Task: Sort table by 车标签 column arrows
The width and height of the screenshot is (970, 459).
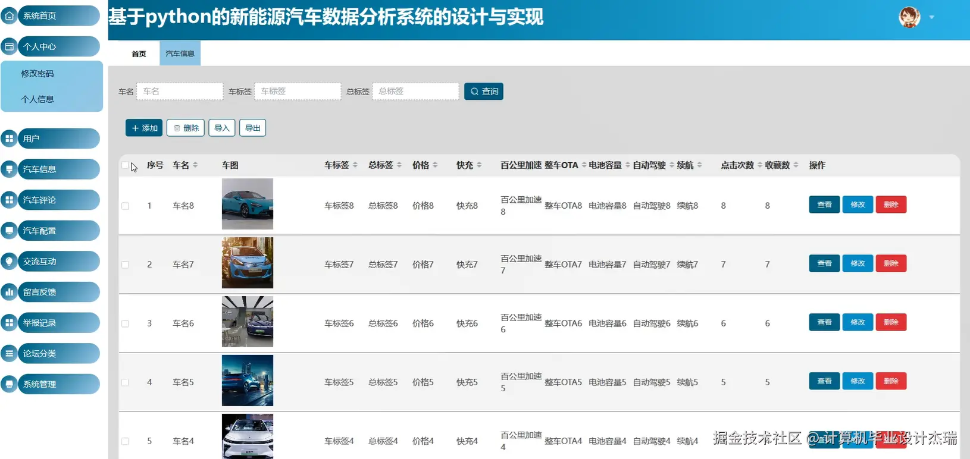Action: (355, 165)
